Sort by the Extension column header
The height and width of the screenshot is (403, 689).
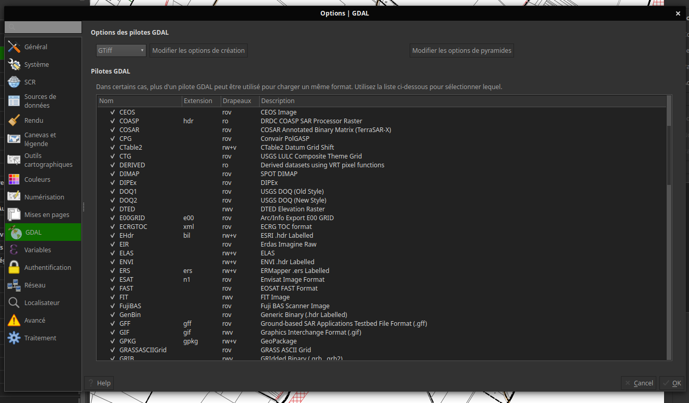[200, 101]
